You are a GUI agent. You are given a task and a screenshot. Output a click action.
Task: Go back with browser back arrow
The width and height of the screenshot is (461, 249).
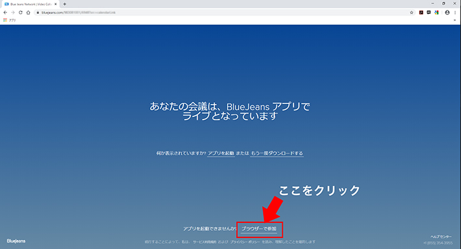click(5, 12)
